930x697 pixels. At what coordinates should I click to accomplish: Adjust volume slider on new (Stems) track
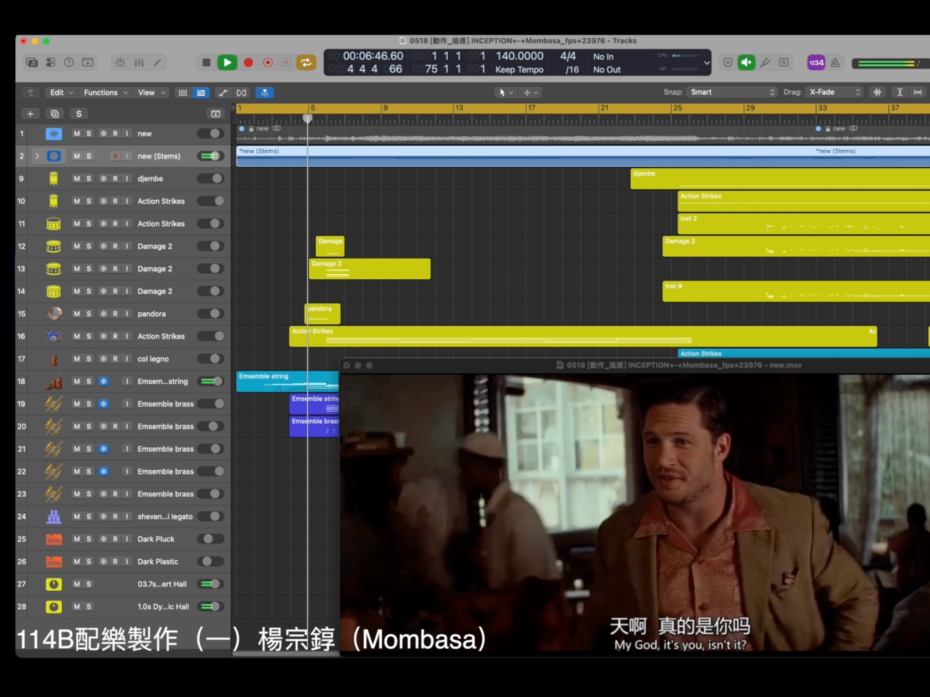tap(211, 156)
